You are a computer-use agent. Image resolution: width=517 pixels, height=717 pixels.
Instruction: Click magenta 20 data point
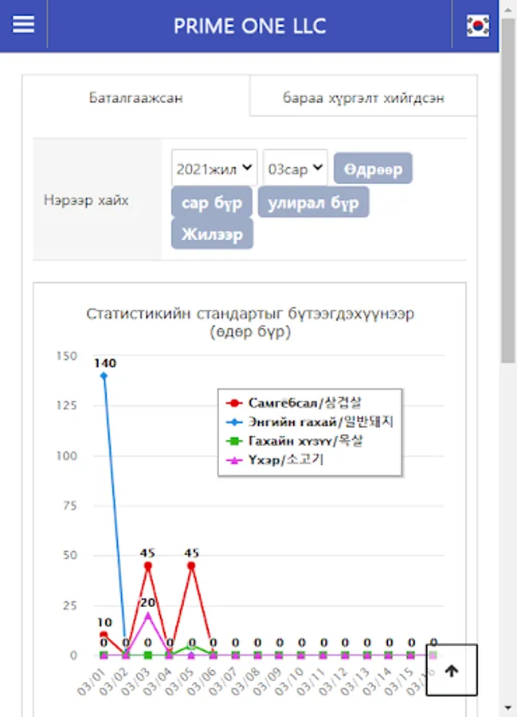147,616
